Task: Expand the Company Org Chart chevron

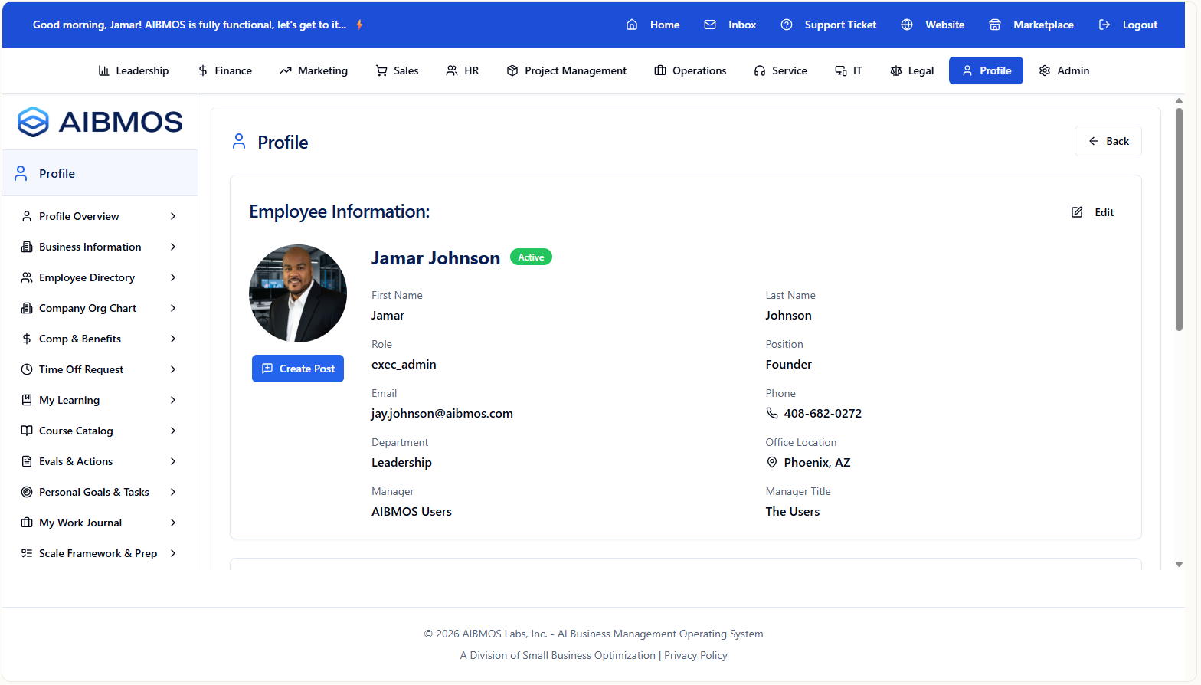Action: 173,308
